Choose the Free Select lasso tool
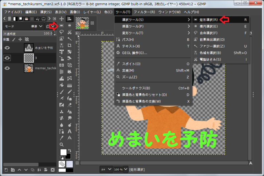 [62, 32]
